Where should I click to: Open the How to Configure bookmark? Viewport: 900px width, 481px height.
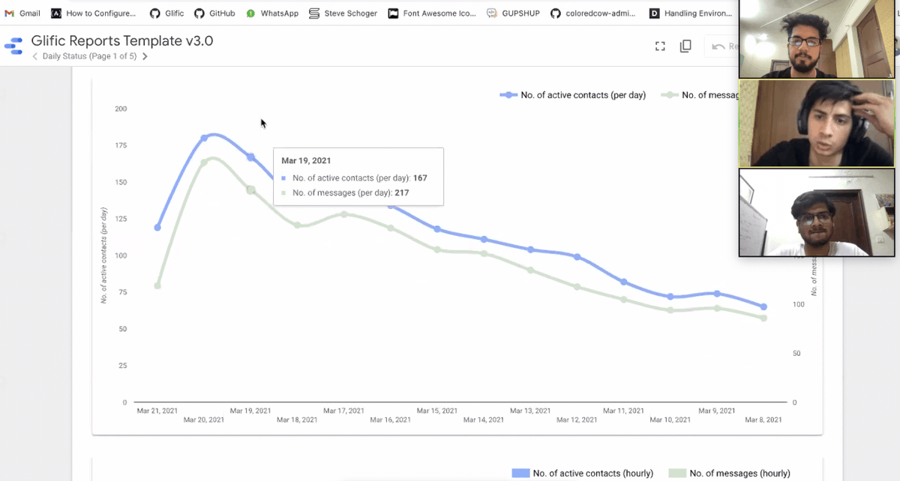click(94, 13)
